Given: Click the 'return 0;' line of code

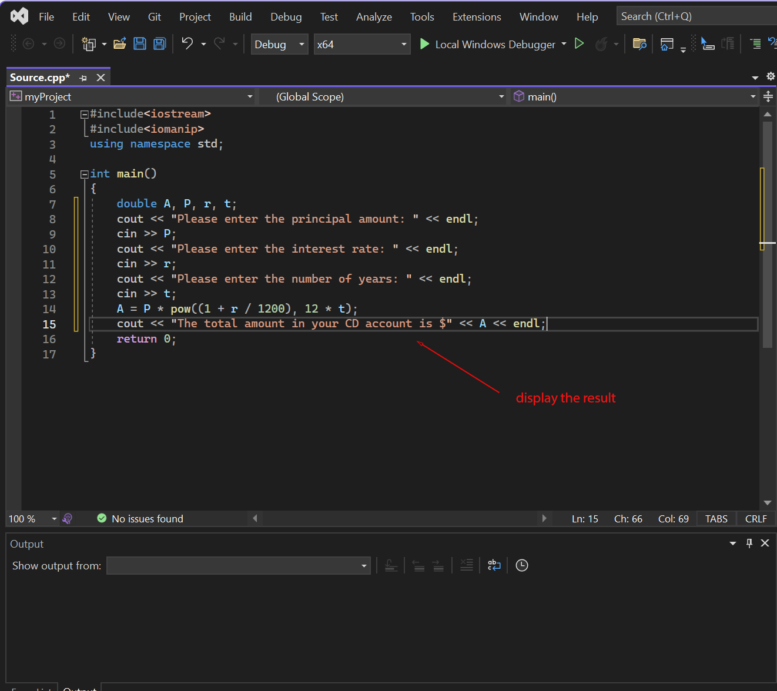Looking at the screenshot, I should click(146, 339).
